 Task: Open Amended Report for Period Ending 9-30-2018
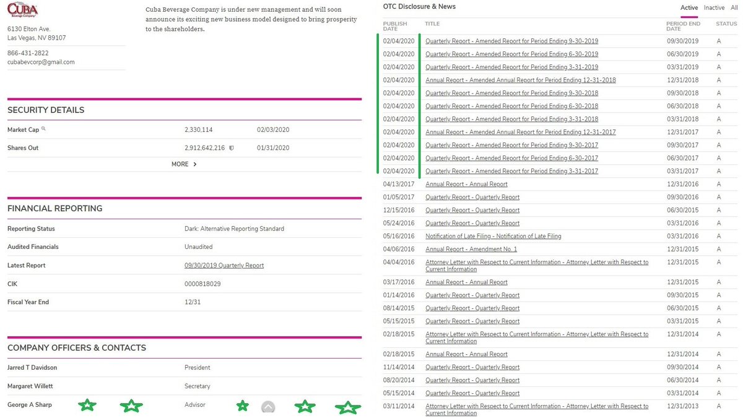(511, 93)
